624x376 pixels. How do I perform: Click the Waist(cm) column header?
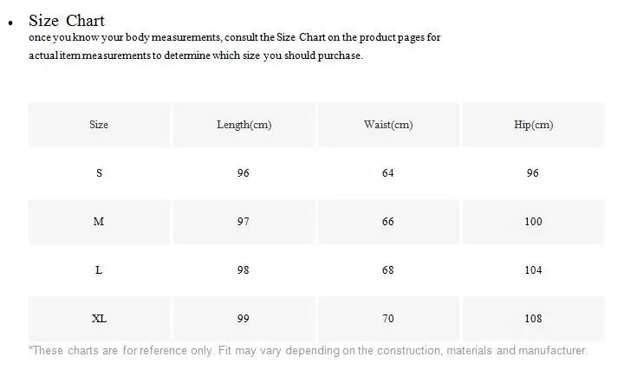click(388, 125)
